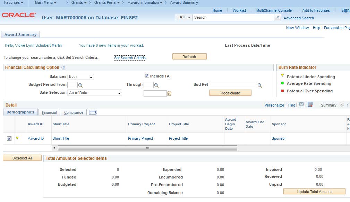View Detail grid in new window
This screenshot has height=202, width=350.
click(301, 104)
